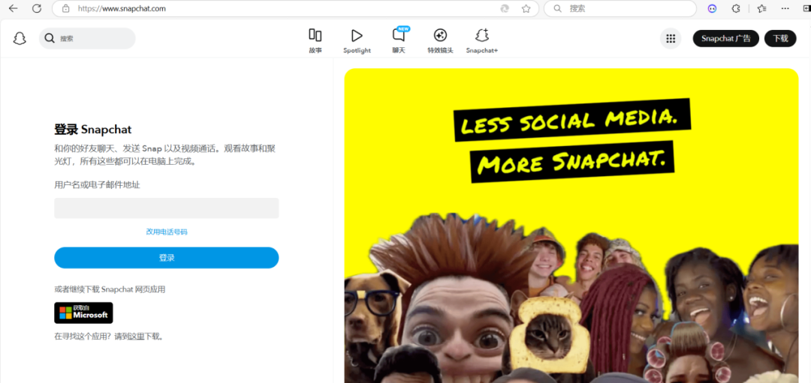Click the yellow Less Social Media banner image
Screen dimensions: 811x383
click(571, 226)
